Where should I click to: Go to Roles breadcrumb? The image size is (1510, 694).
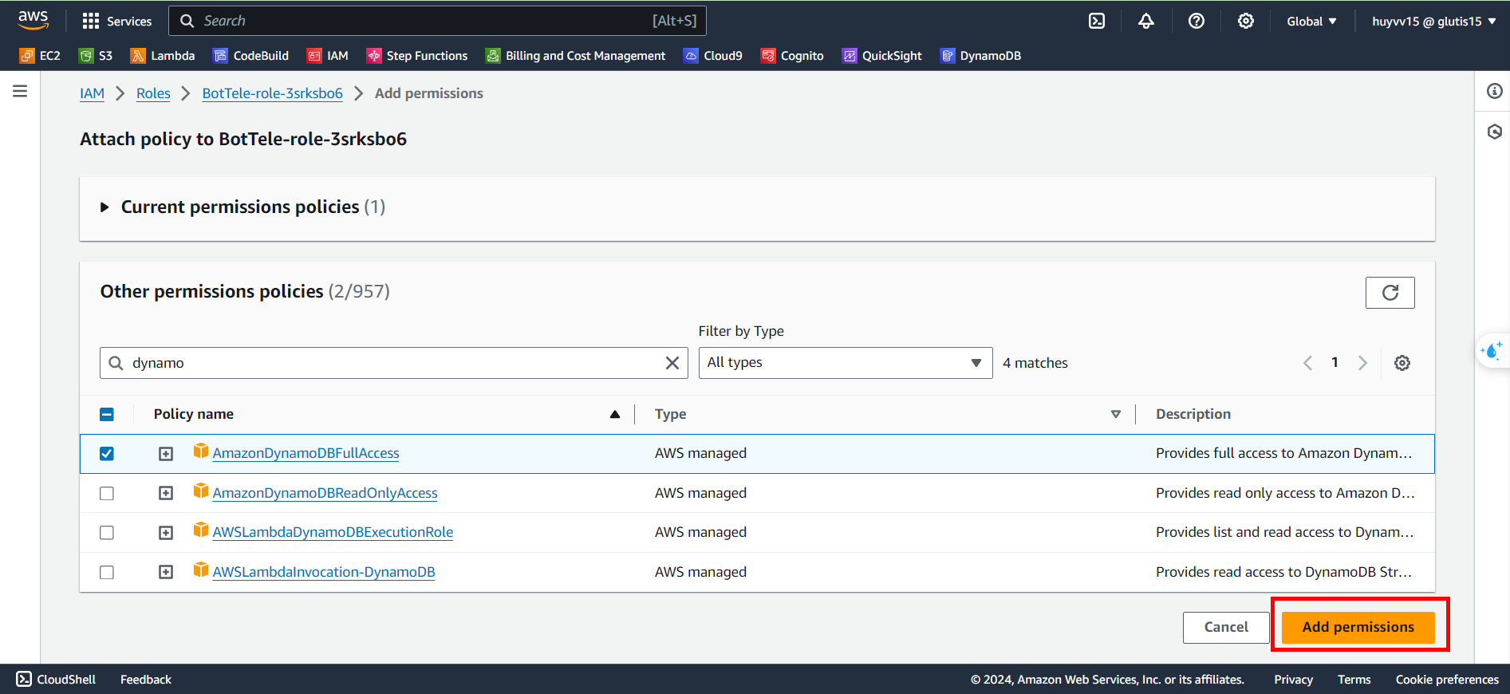click(x=153, y=93)
